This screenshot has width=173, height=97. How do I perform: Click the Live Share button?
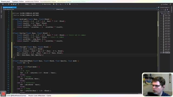click(x=164, y=4)
